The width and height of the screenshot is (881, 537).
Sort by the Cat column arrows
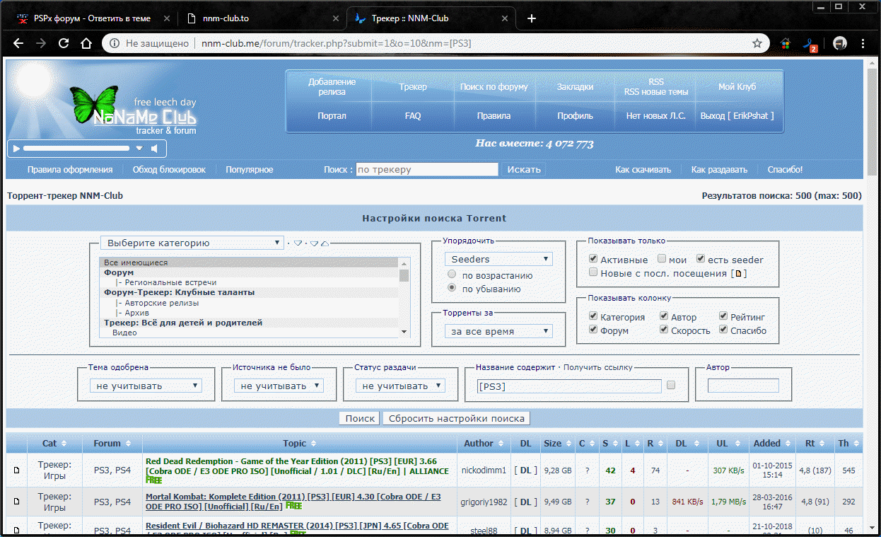coord(63,444)
